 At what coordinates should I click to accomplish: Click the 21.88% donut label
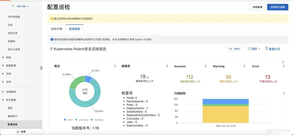66,74
